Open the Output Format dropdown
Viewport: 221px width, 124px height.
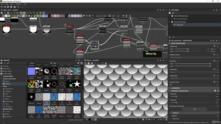pos(194,58)
